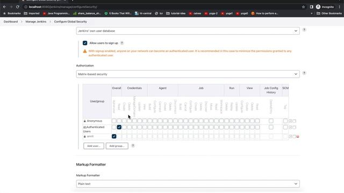The width and height of the screenshot is (344, 193).
Task: Open the Java Programming bookmark
Action: click(x=56, y=13)
